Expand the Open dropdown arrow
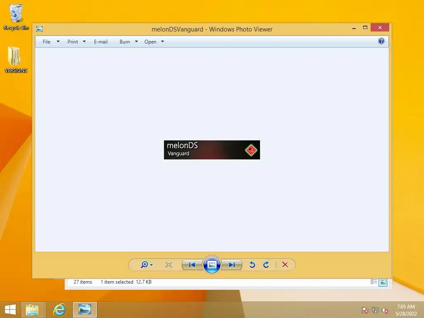The height and width of the screenshot is (318, 424). [x=162, y=42]
